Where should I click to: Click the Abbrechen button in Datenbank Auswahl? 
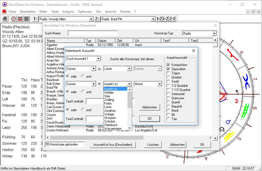click(x=150, y=107)
